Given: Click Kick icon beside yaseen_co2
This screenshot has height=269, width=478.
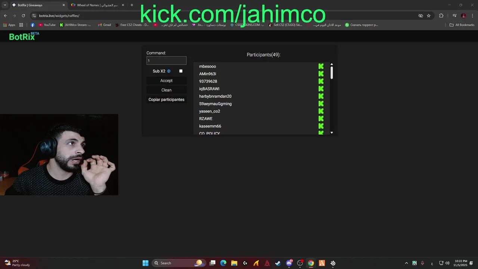Looking at the screenshot, I should click(321, 111).
